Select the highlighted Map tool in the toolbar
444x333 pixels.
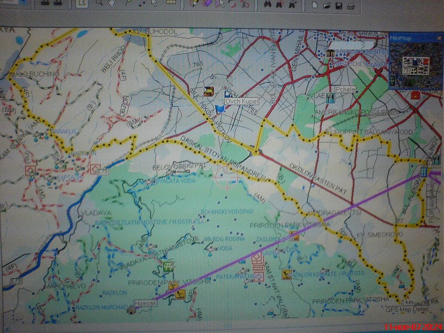[x=82, y=4]
